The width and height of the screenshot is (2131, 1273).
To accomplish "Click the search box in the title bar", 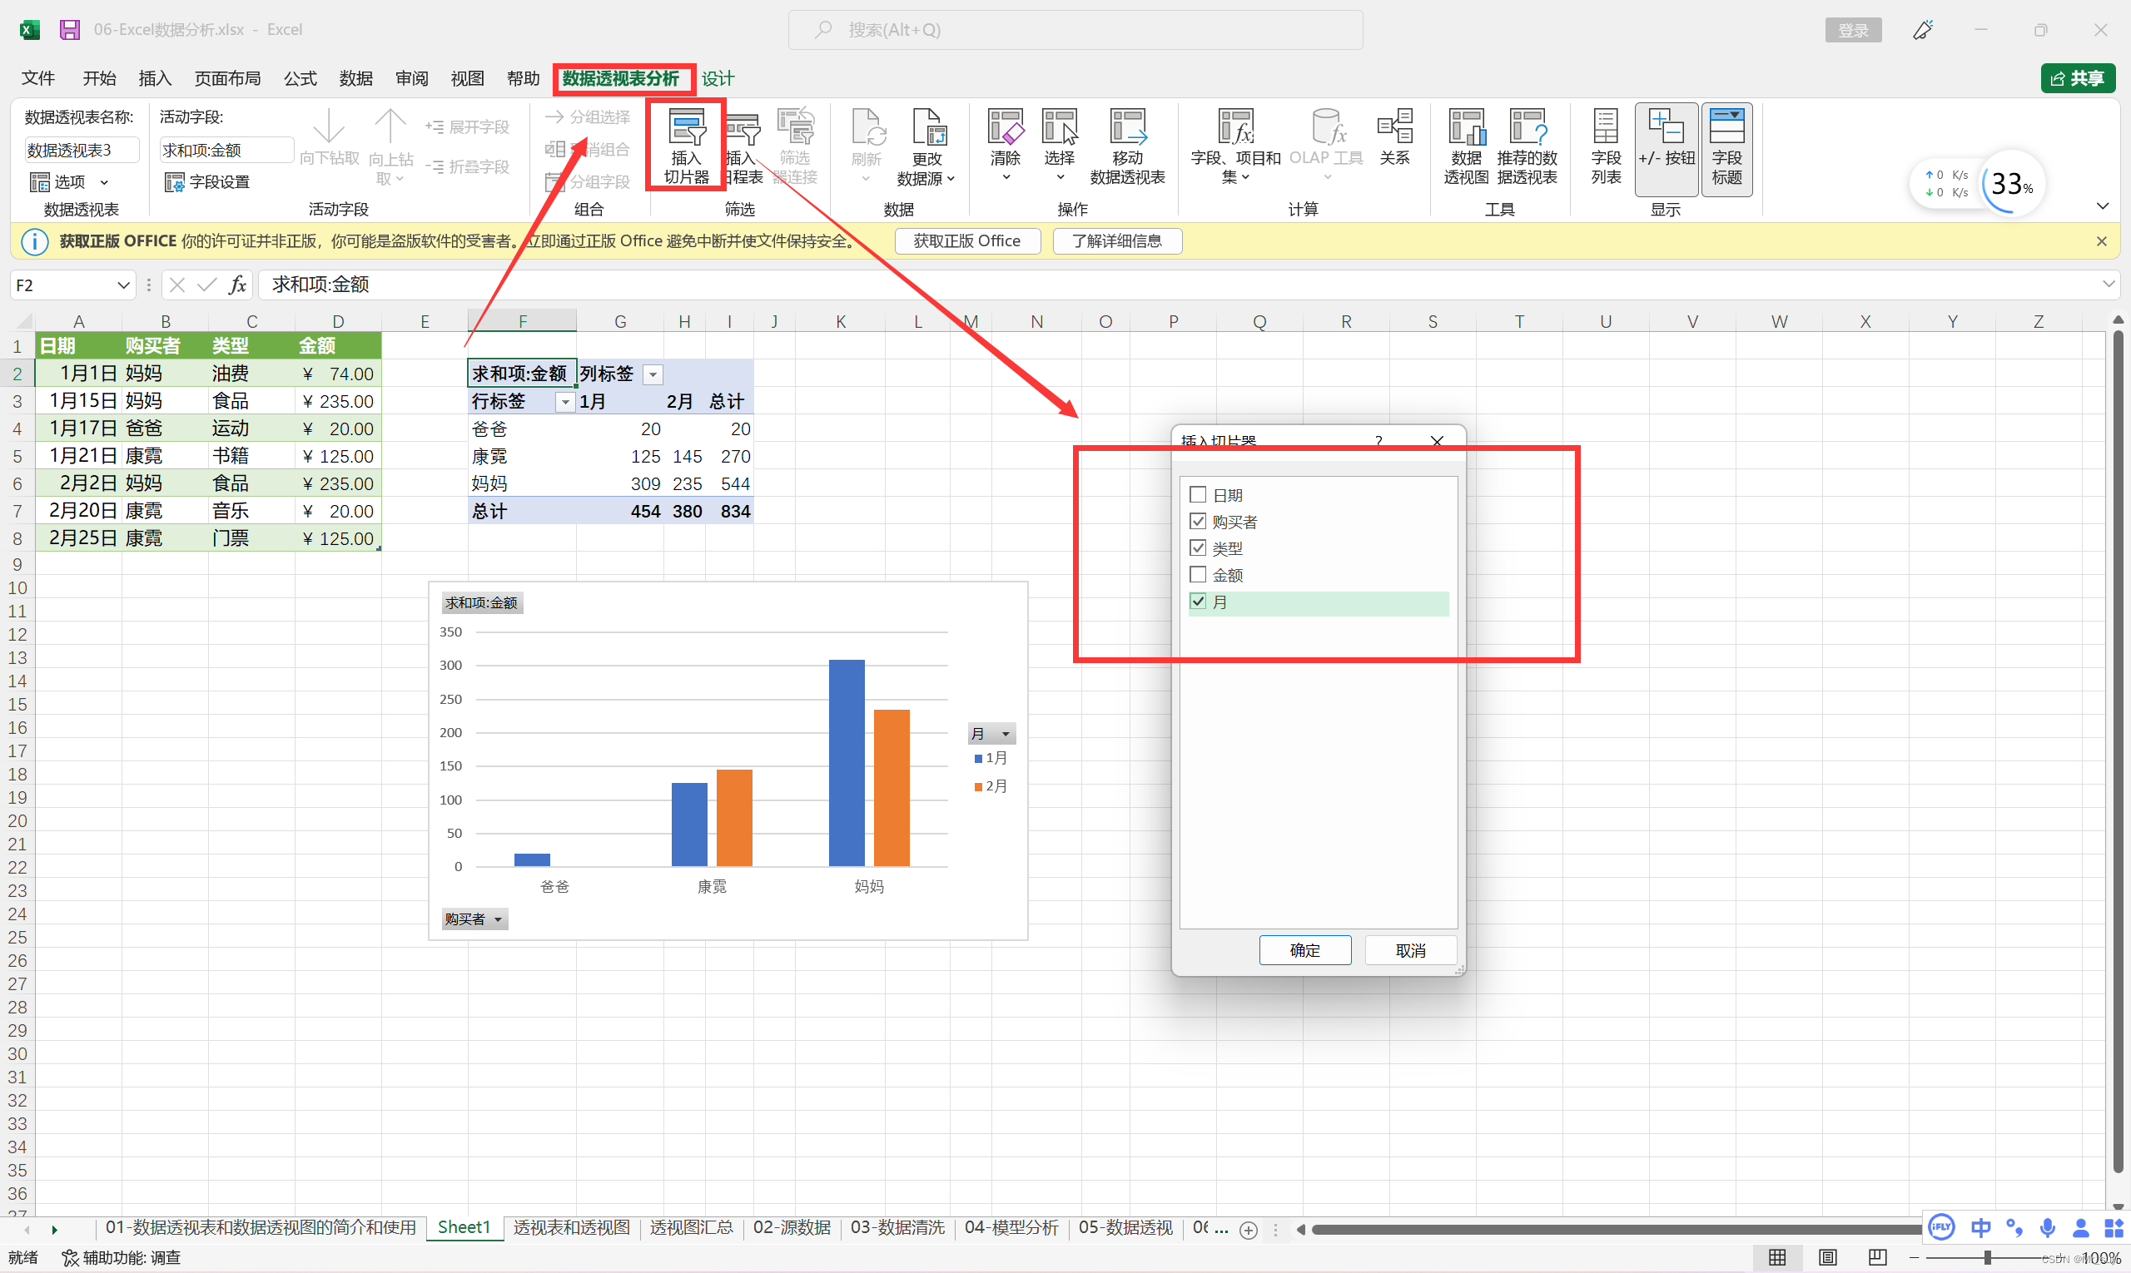I will click(1075, 30).
